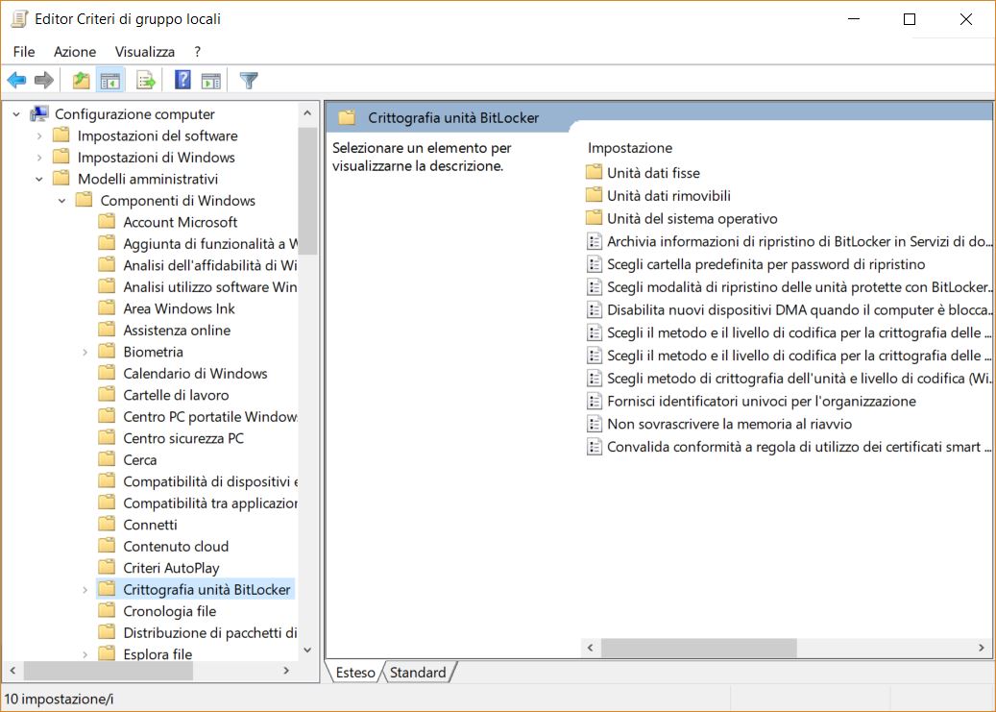This screenshot has height=712, width=996.
Task: Click the Configurazione computer icon
Action: (x=39, y=113)
